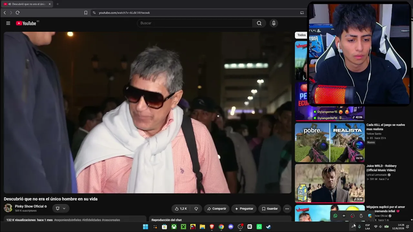
Task: Open the Windows notification center icon
Action: (x=408, y=227)
